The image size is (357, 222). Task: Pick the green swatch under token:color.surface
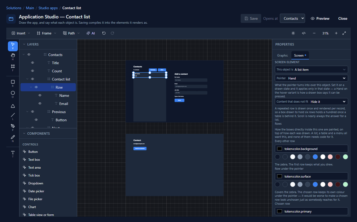[x=345, y=184]
